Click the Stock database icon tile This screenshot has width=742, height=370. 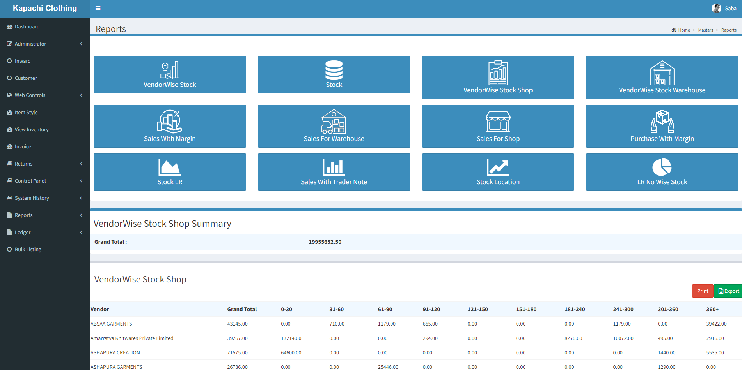point(334,70)
